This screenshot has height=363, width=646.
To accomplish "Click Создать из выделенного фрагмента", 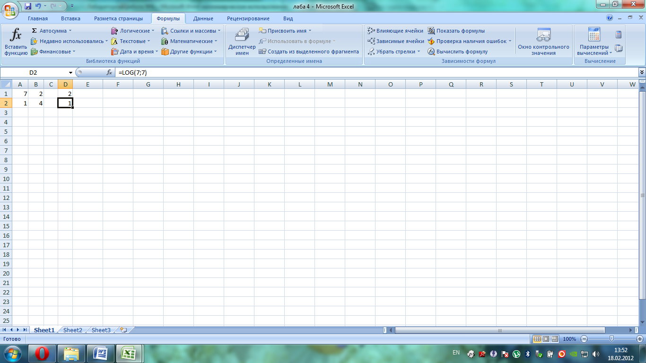I will (309, 52).
